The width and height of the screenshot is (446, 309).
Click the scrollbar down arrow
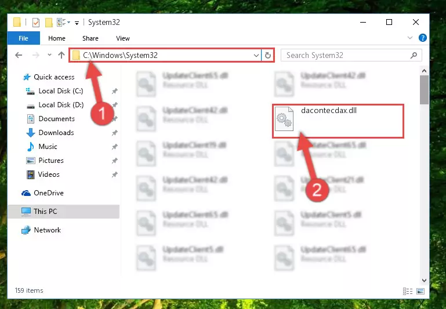(x=424, y=281)
